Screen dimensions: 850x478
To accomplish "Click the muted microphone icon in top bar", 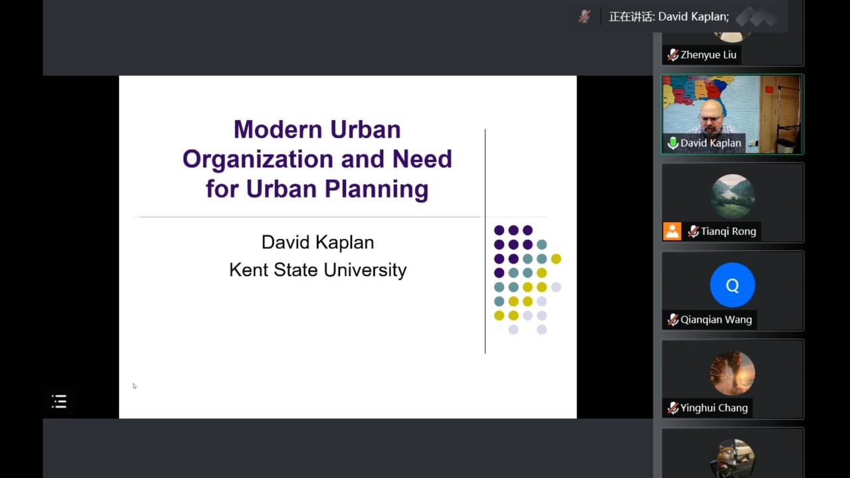I will [584, 17].
